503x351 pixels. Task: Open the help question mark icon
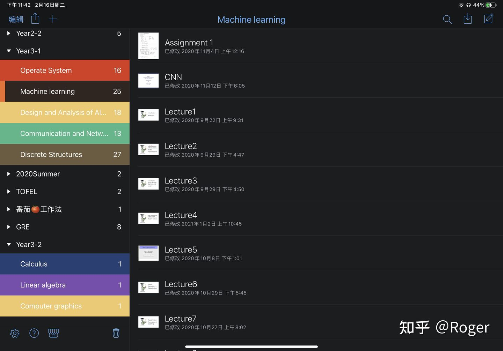point(34,333)
